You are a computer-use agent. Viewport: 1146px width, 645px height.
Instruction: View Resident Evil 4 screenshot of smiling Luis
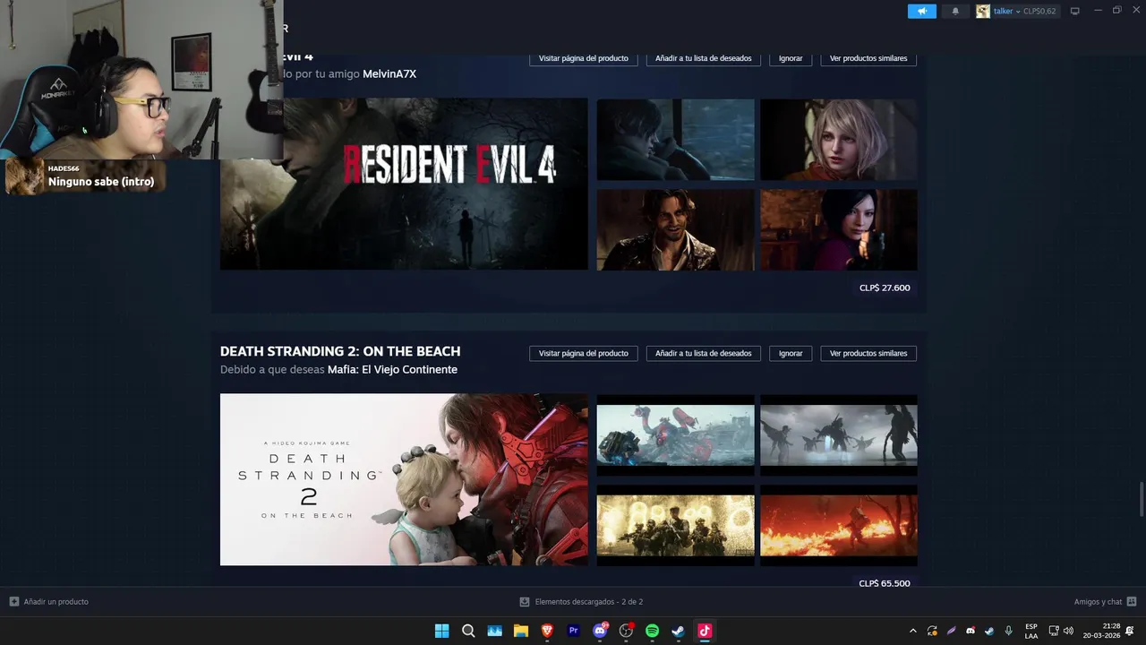(675, 229)
